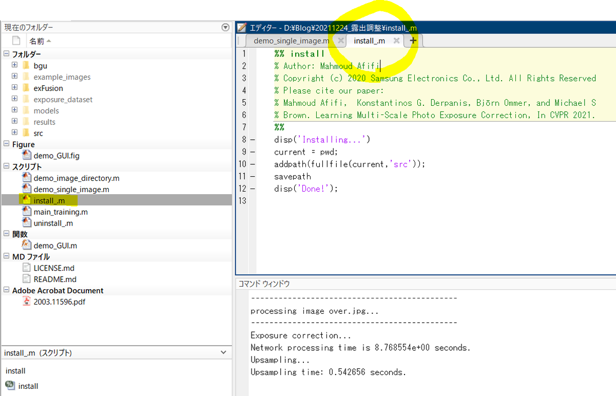
Task: Add a new editor tab with plus button
Action: (x=413, y=41)
